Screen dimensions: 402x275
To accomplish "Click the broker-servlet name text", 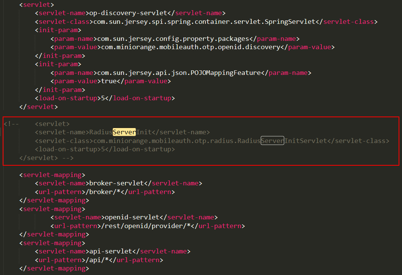I will (x=116, y=183).
